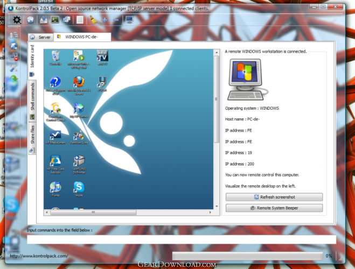Click the scroll left arrow of remote view
355x269 pixels.
tap(47, 213)
